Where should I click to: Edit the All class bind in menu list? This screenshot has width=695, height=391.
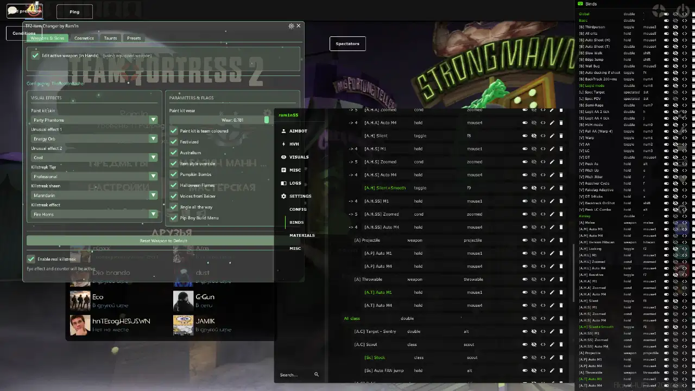[552, 318]
